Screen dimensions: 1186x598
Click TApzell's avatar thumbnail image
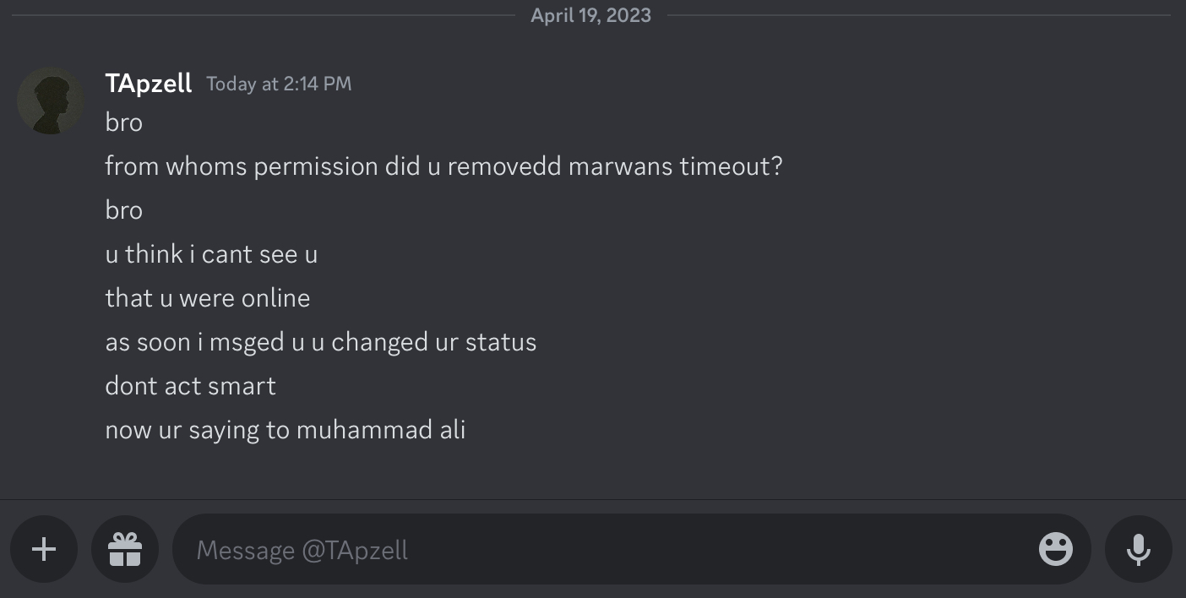tap(51, 100)
